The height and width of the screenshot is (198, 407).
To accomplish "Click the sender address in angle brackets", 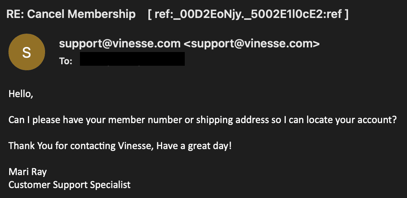I will (x=252, y=44).
